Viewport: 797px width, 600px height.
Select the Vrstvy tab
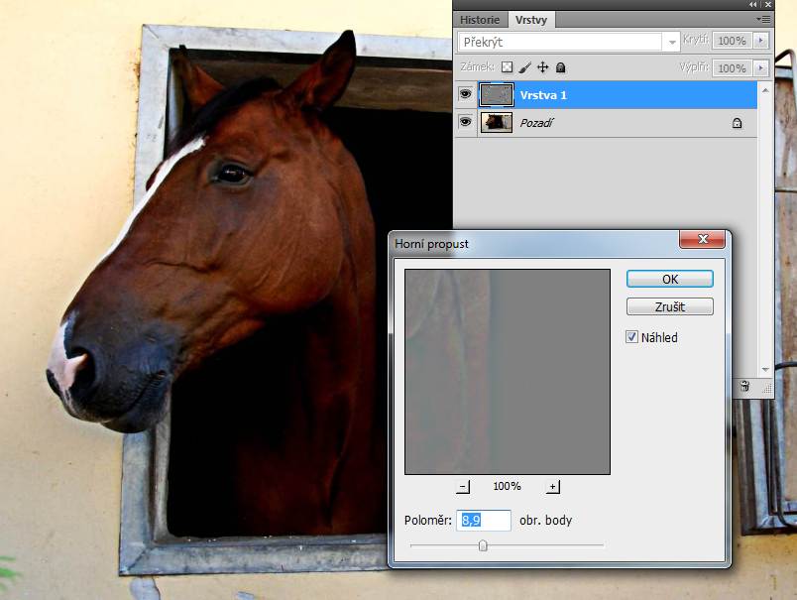[x=532, y=20]
